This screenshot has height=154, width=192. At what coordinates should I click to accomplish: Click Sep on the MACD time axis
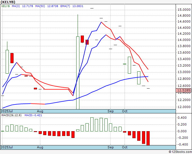(111, 147)
